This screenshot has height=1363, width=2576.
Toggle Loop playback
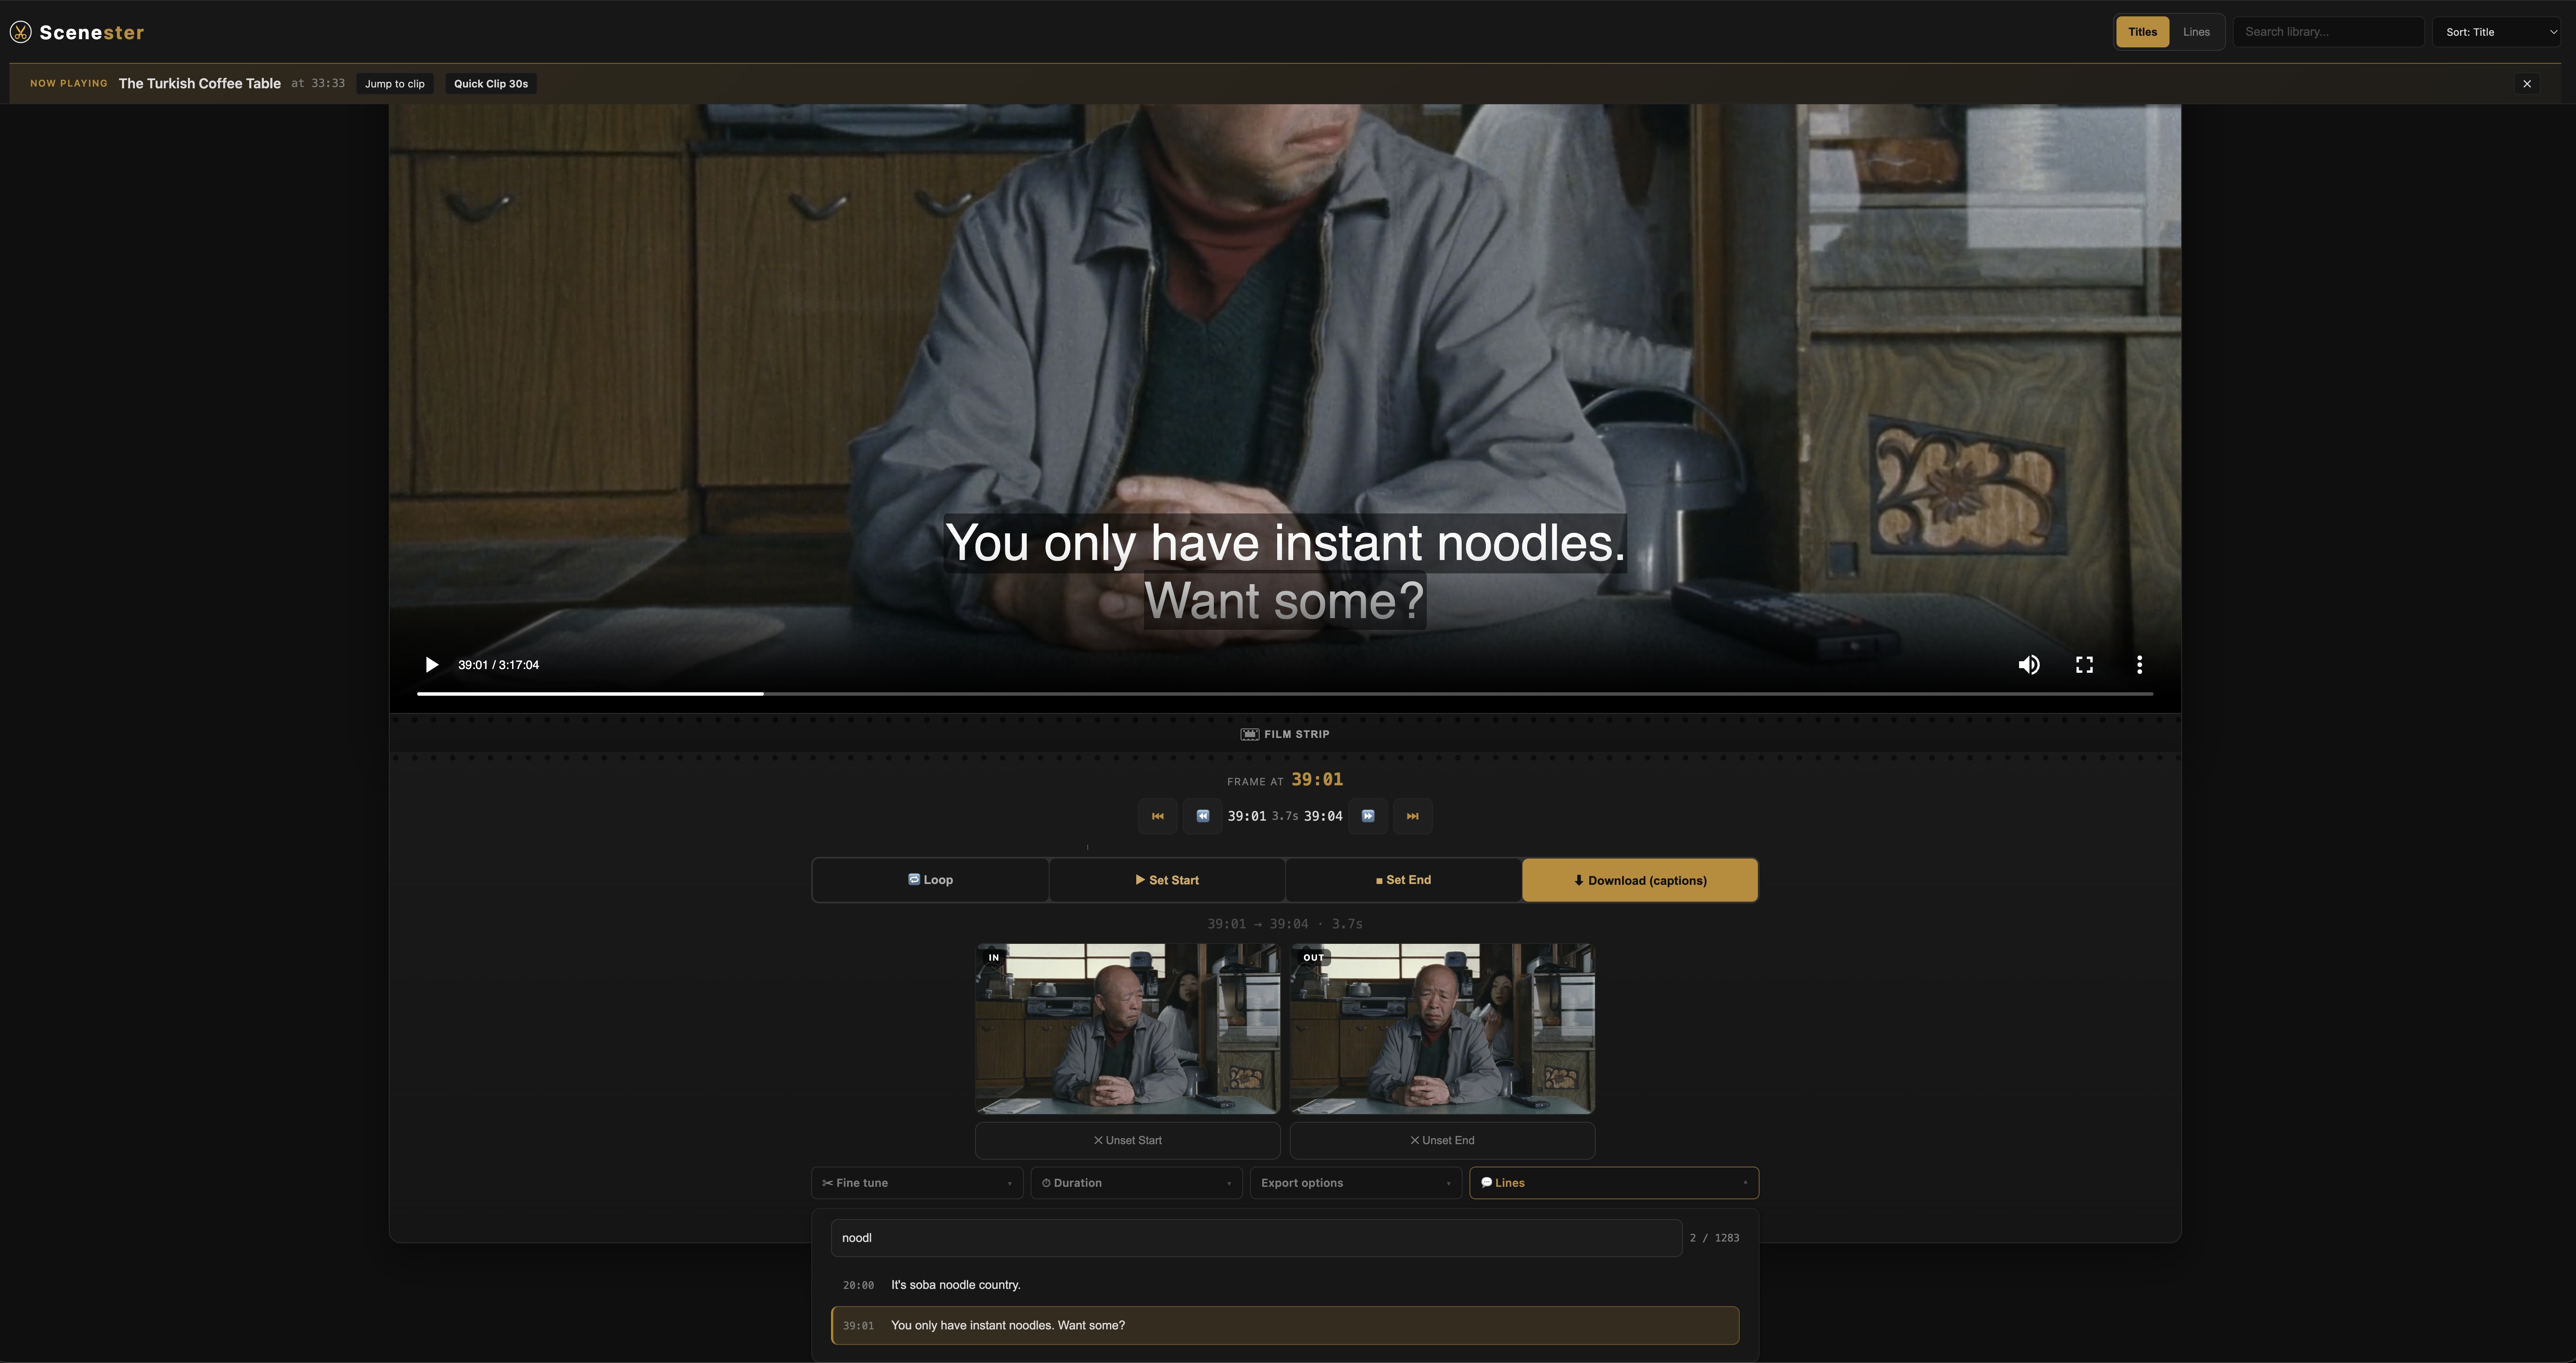[930, 881]
